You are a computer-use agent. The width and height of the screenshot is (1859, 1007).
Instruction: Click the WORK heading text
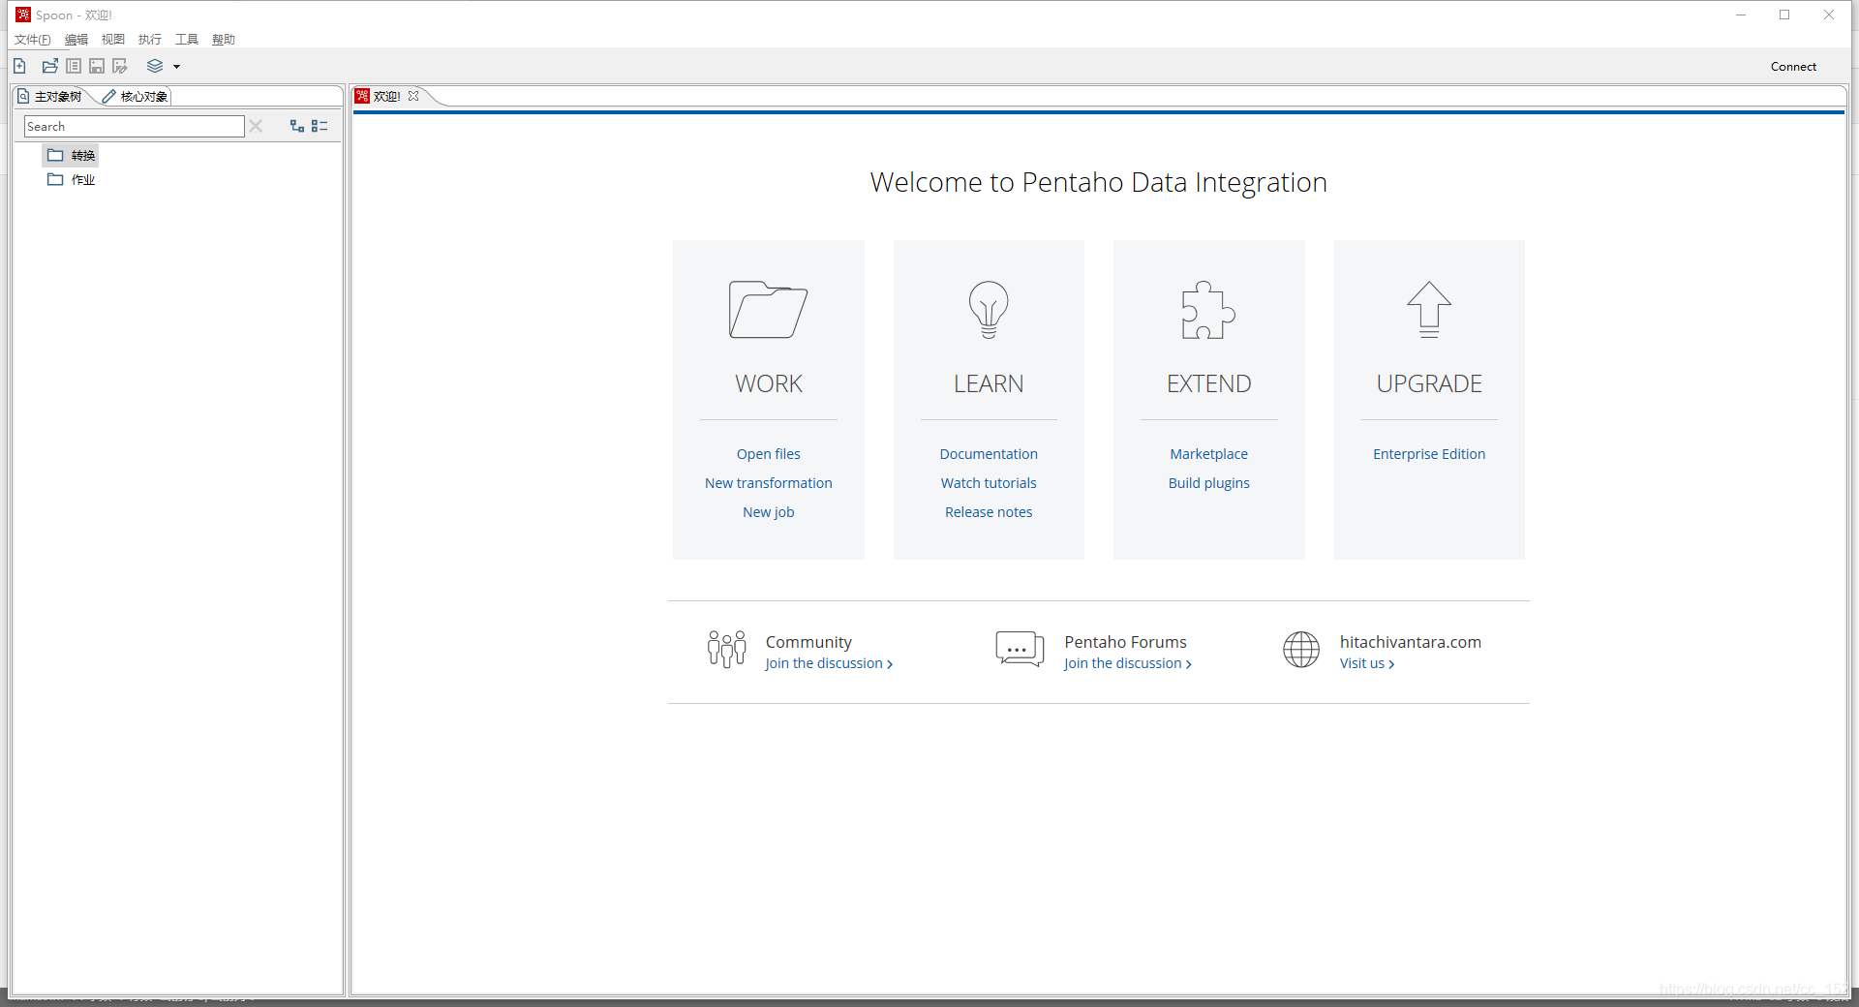click(x=768, y=383)
